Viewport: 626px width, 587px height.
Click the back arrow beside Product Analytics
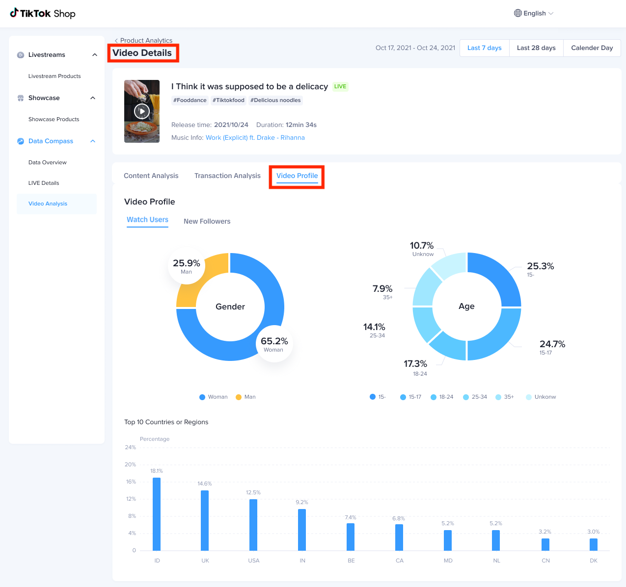click(116, 41)
